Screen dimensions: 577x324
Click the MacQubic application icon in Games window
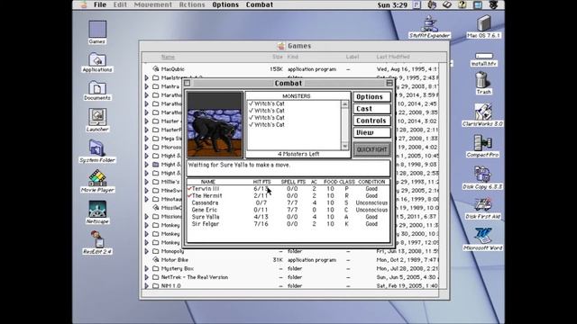156,68
